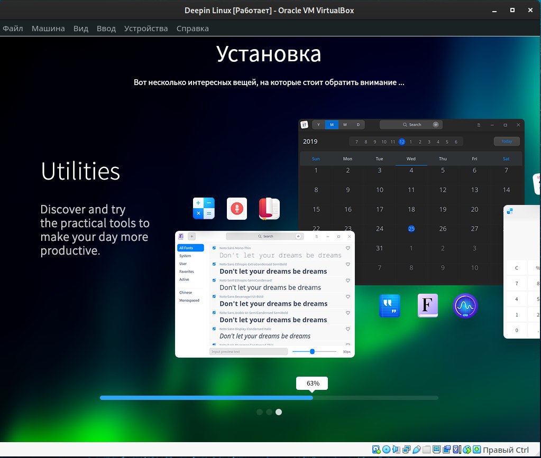Click the network adapters indicator in status bar
The image size is (541, 458).
(x=407, y=450)
